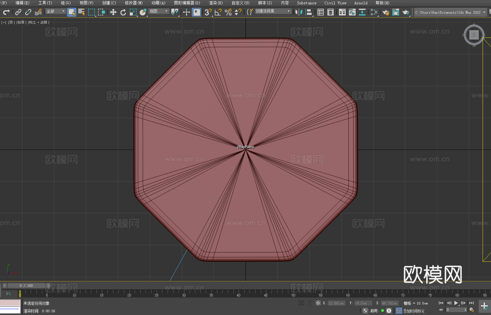
Task: Choose Rectangular Selection Region icon
Action: pyautogui.click(x=92, y=12)
